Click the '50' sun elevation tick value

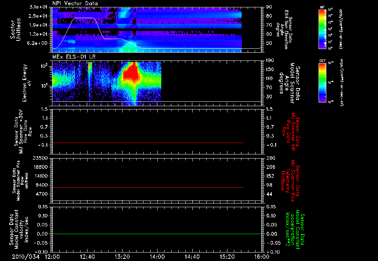point(269,43)
